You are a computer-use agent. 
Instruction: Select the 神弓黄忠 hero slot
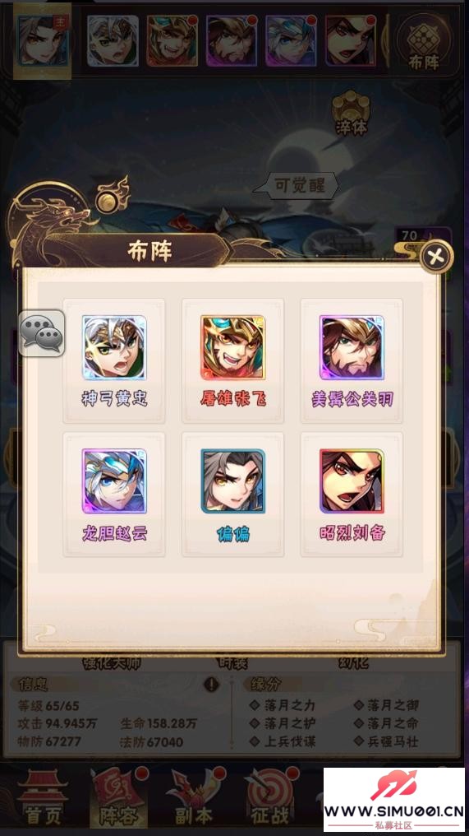click(114, 361)
